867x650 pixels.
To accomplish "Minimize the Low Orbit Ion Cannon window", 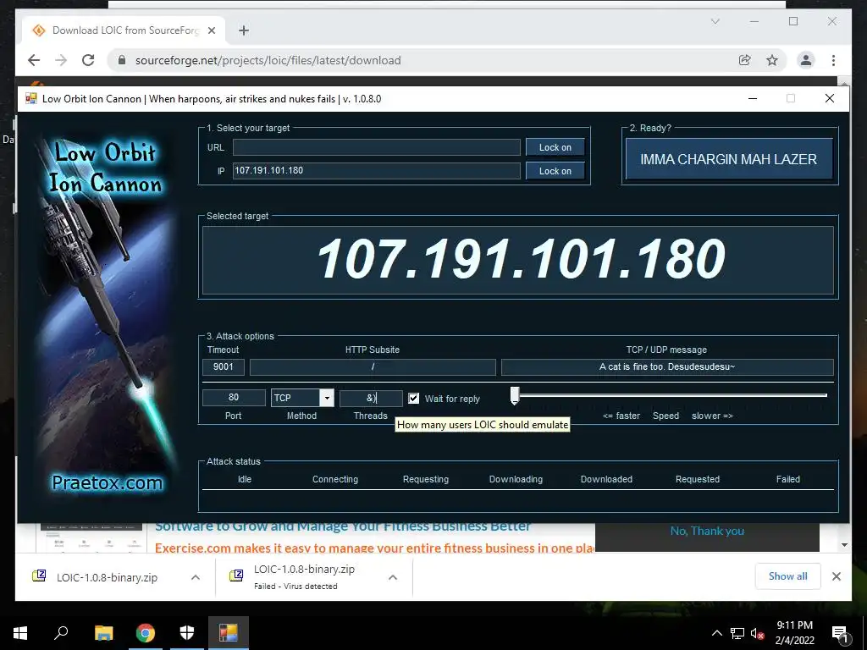I will tap(753, 98).
